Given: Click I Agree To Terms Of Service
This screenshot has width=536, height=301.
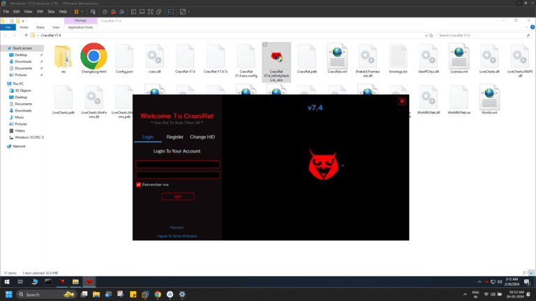Looking at the screenshot, I should click(177, 236).
